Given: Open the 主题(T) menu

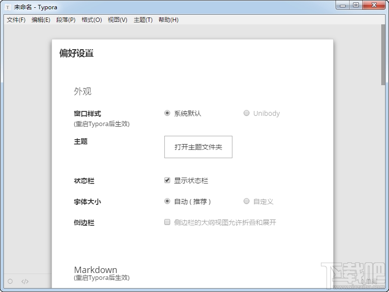Looking at the screenshot, I should [x=143, y=20].
